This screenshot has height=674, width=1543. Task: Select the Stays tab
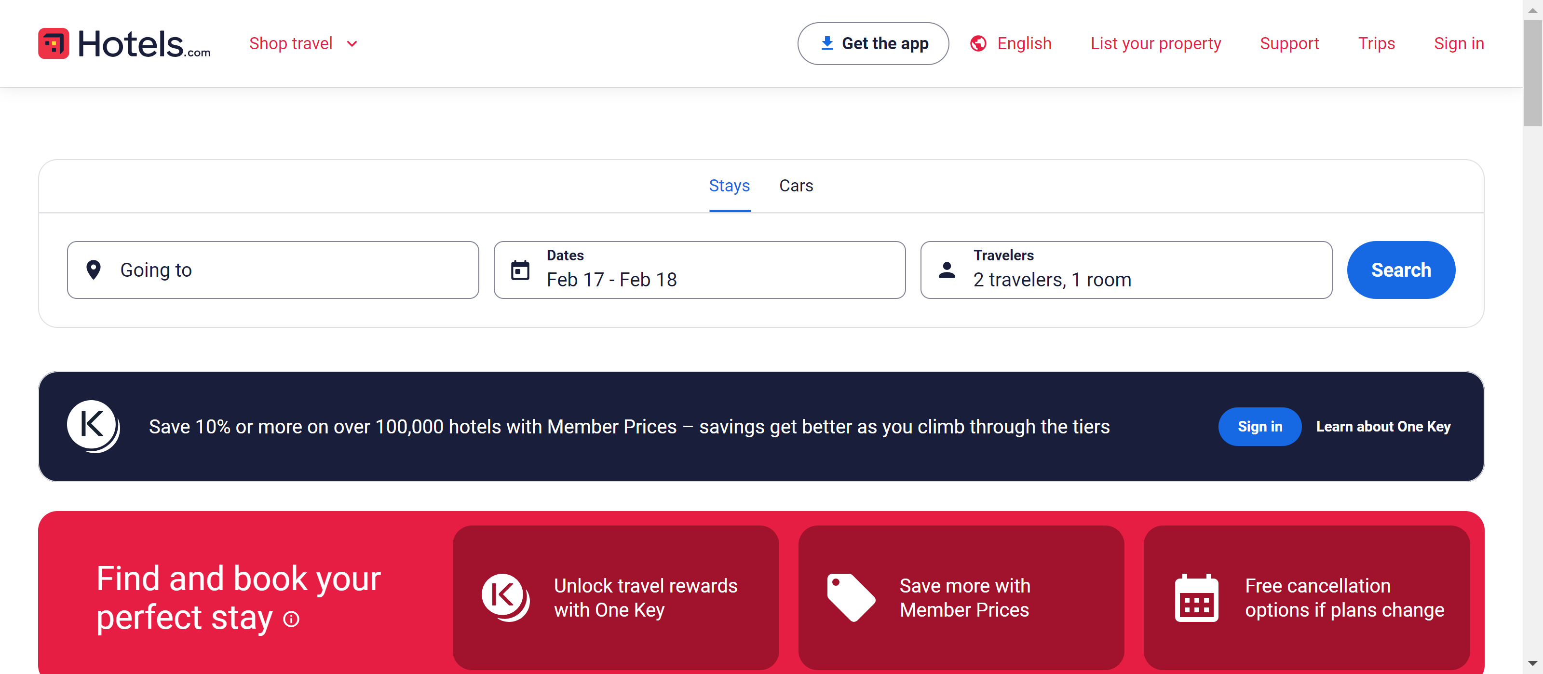(x=729, y=186)
